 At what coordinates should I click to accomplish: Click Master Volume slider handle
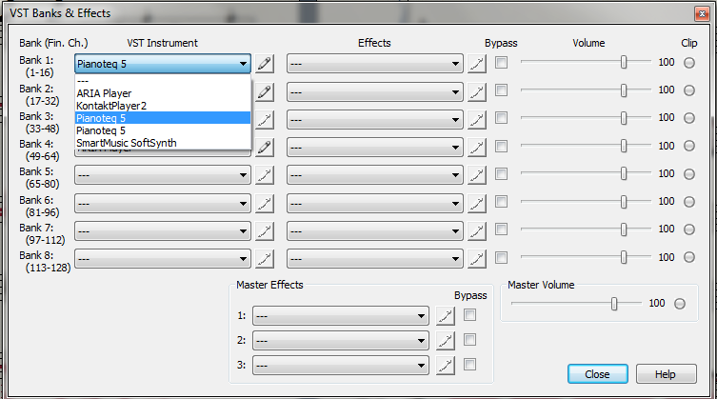tap(614, 304)
